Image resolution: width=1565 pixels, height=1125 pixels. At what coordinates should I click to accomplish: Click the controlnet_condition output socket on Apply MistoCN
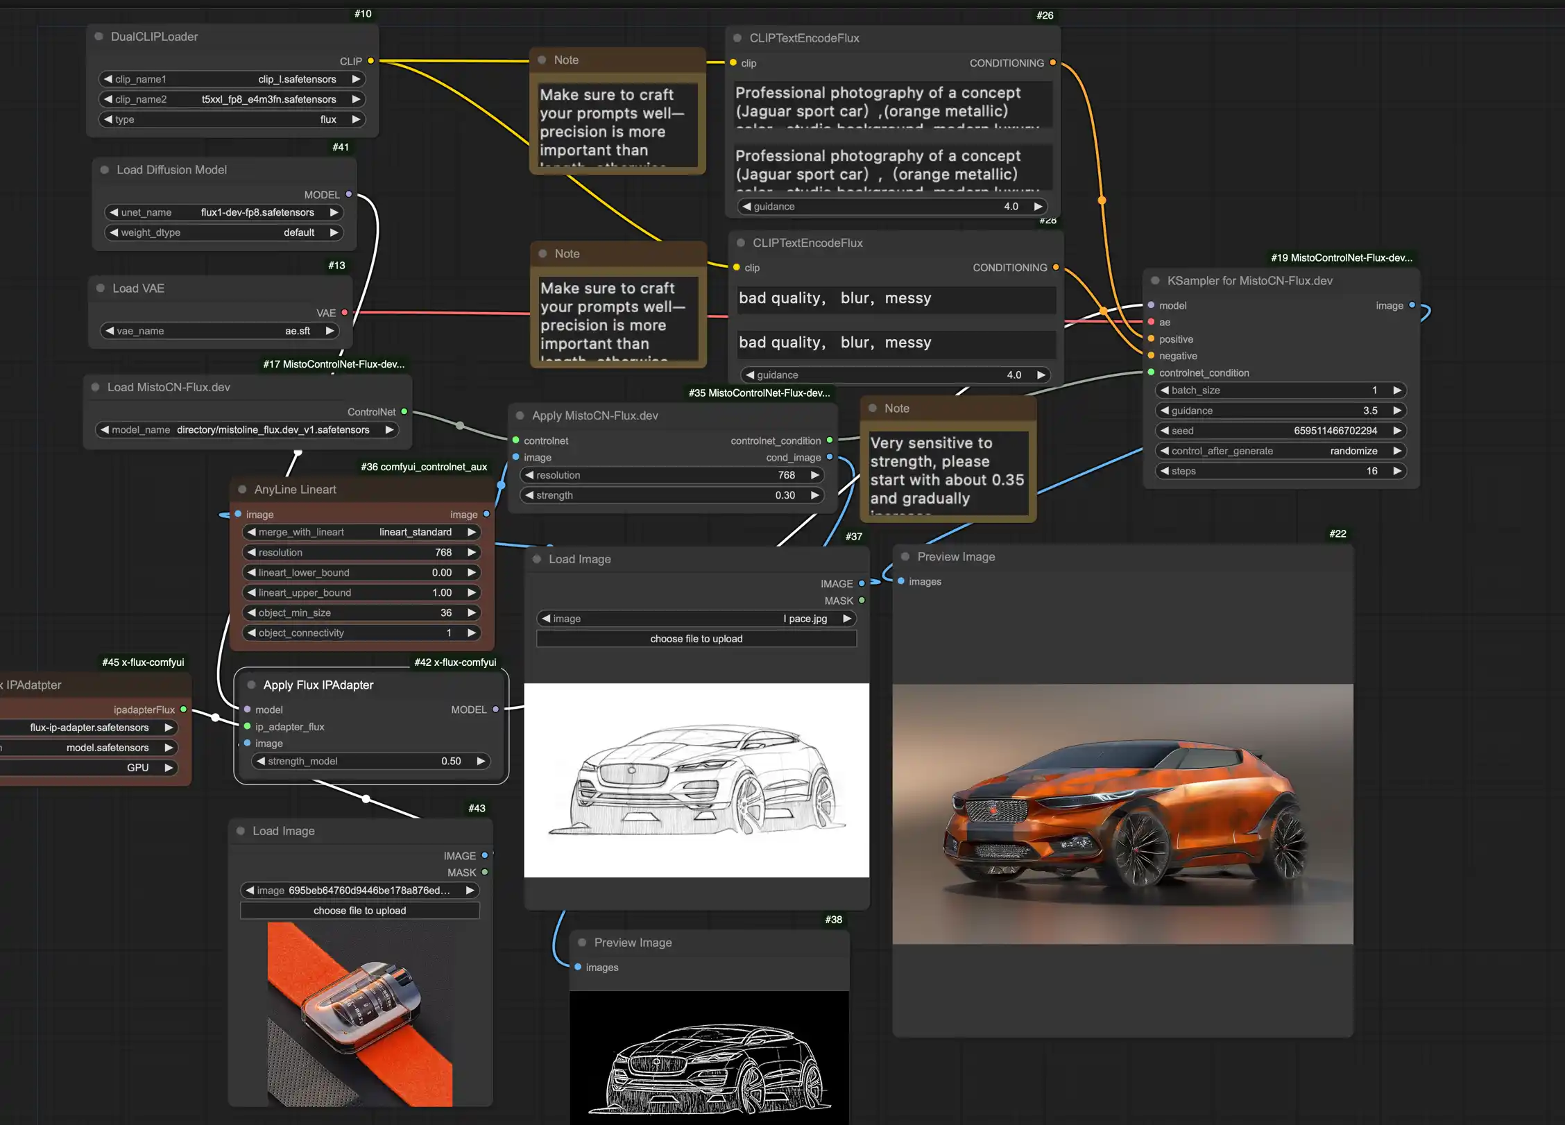(x=830, y=440)
